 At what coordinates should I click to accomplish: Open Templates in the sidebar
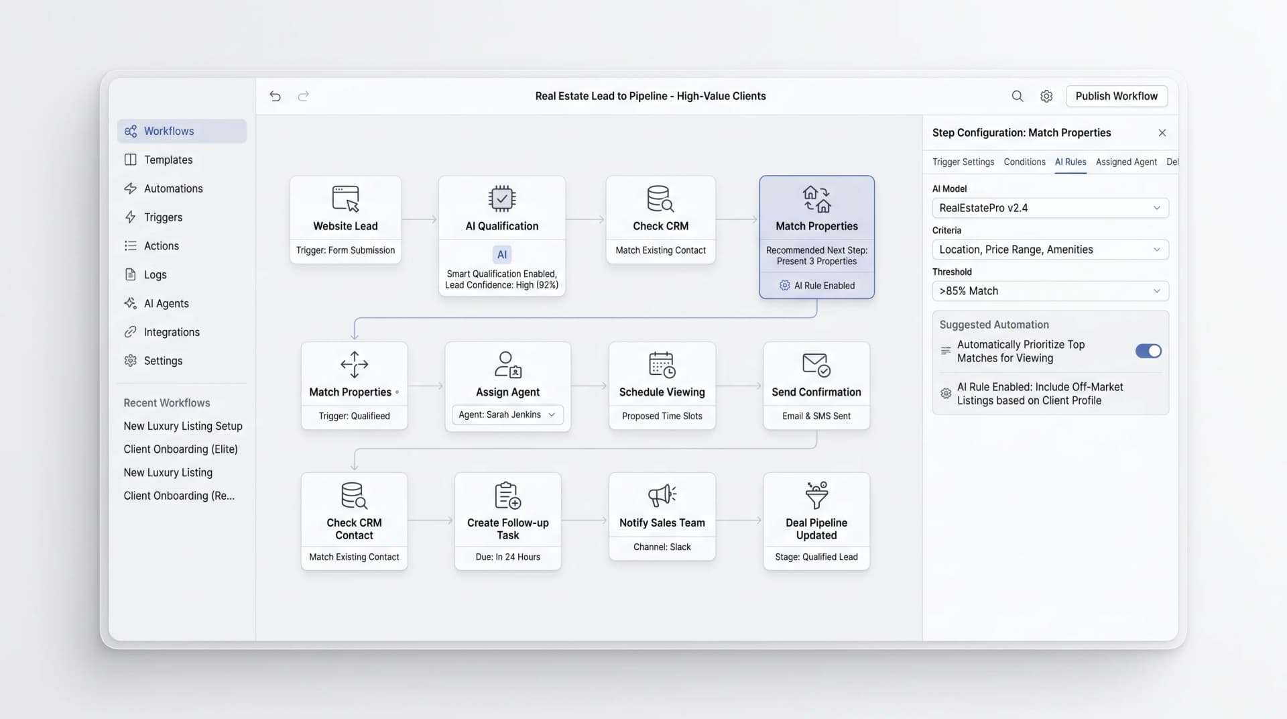[x=182, y=160]
